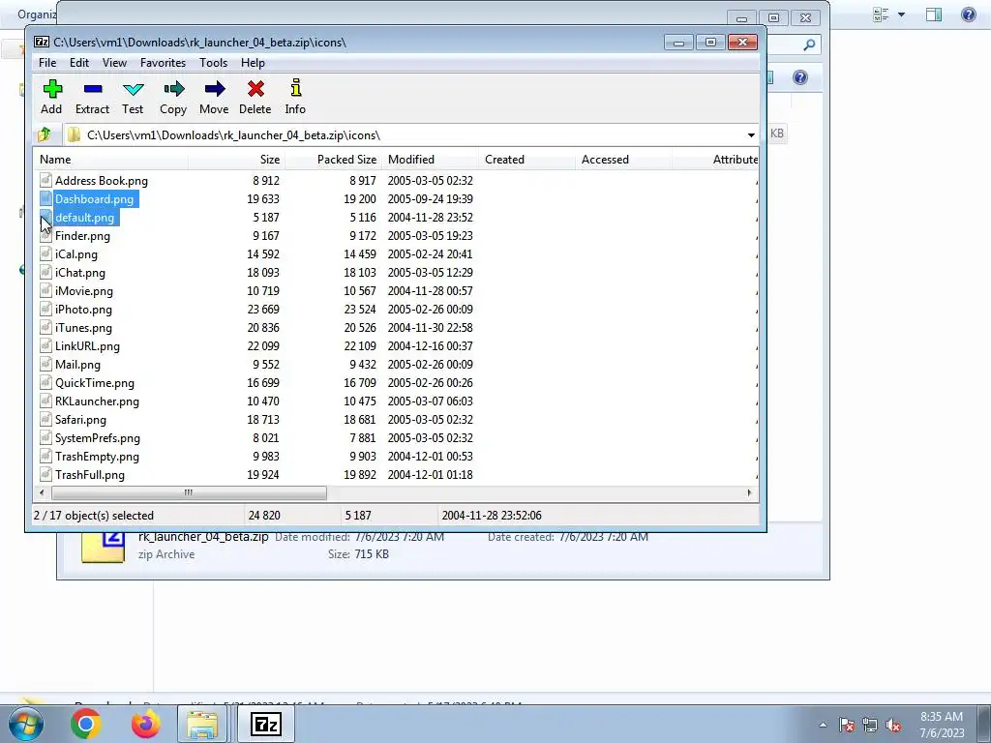The width and height of the screenshot is (991, 743).
Task: Click 2 / 17 object(s) selected status
Action: pyautogui.click(x=94, y=516)
